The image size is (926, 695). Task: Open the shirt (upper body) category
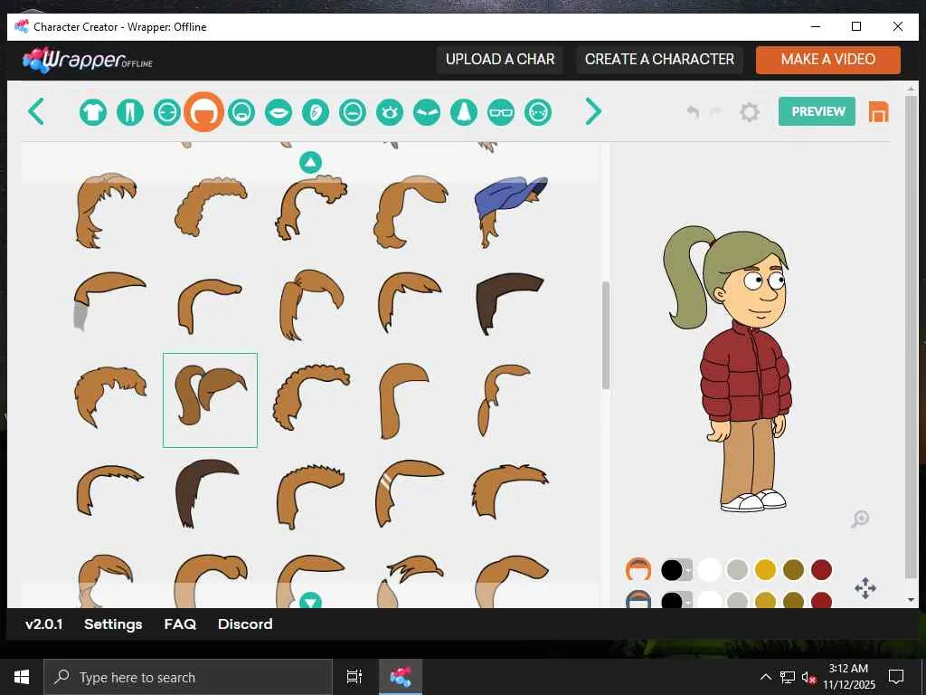coord(93,111)
